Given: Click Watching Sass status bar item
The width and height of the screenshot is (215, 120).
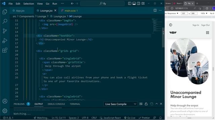Looking at the screenshot, I should pyautogui.click(x=41, y=118).
